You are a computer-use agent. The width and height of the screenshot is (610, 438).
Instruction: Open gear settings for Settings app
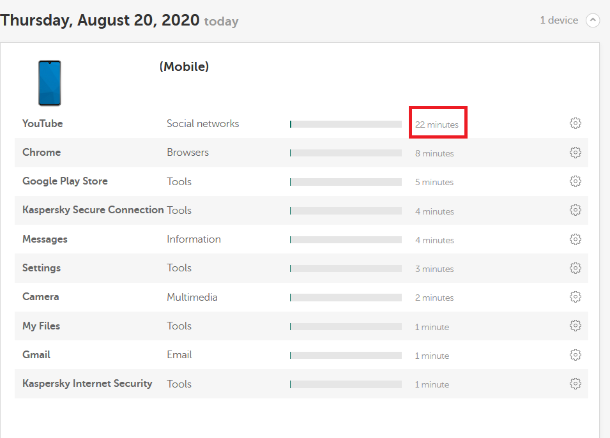(576, 268)
